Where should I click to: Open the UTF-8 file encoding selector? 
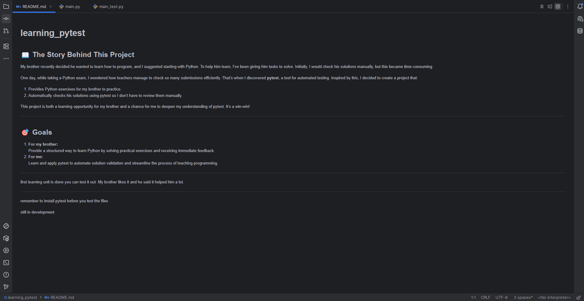click(x=501, y=297)
